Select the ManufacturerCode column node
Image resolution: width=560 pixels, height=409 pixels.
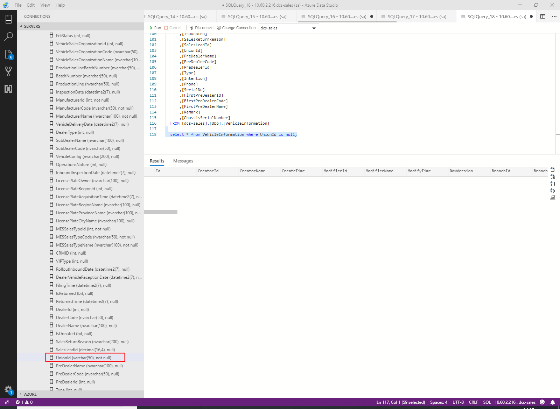point(95,108)
